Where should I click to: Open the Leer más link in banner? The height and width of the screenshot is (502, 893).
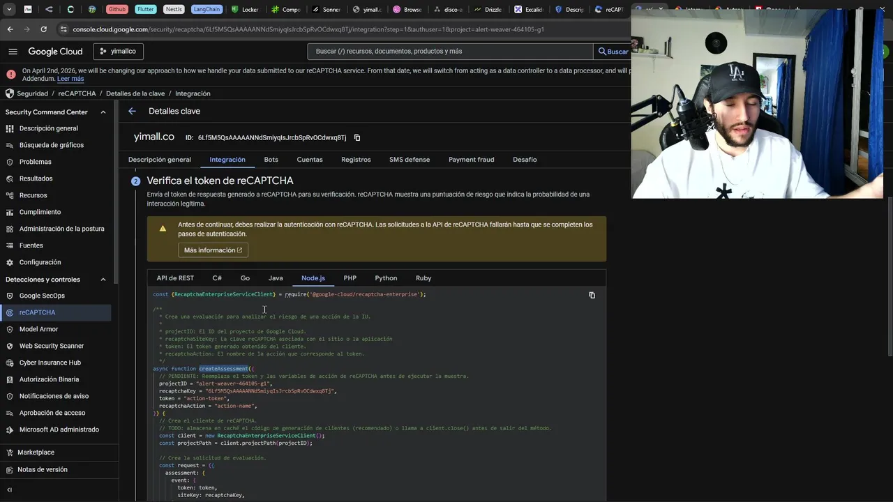pyautogui.click(x=70, y=79)
